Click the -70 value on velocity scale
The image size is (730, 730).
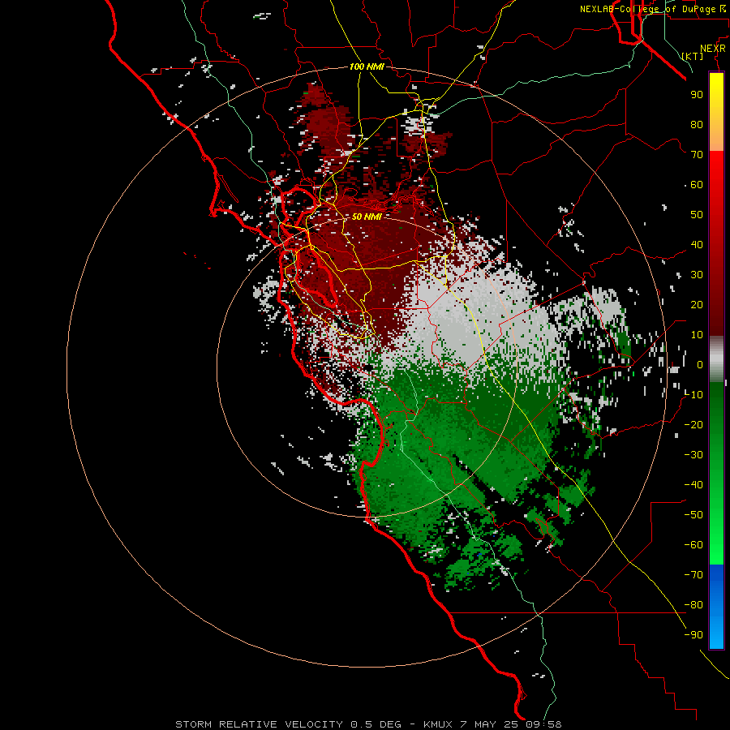pyautogui.click(x=693, y=575)
